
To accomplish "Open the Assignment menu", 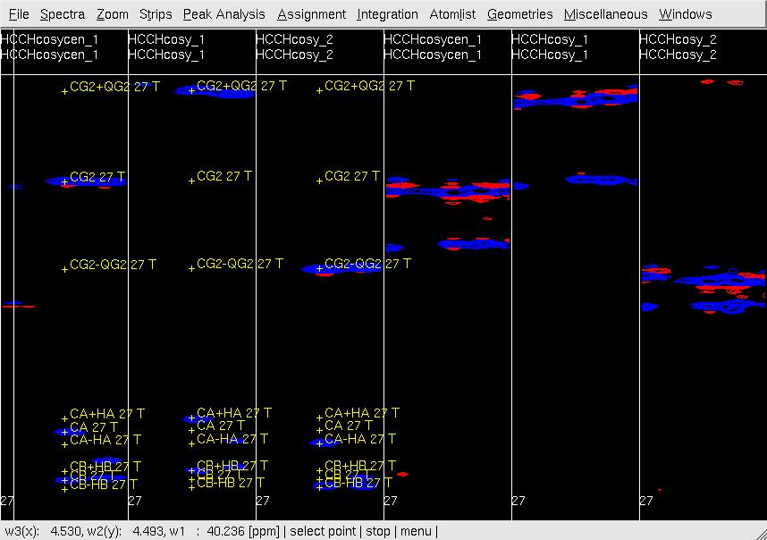I will click(x=311, y=14).
